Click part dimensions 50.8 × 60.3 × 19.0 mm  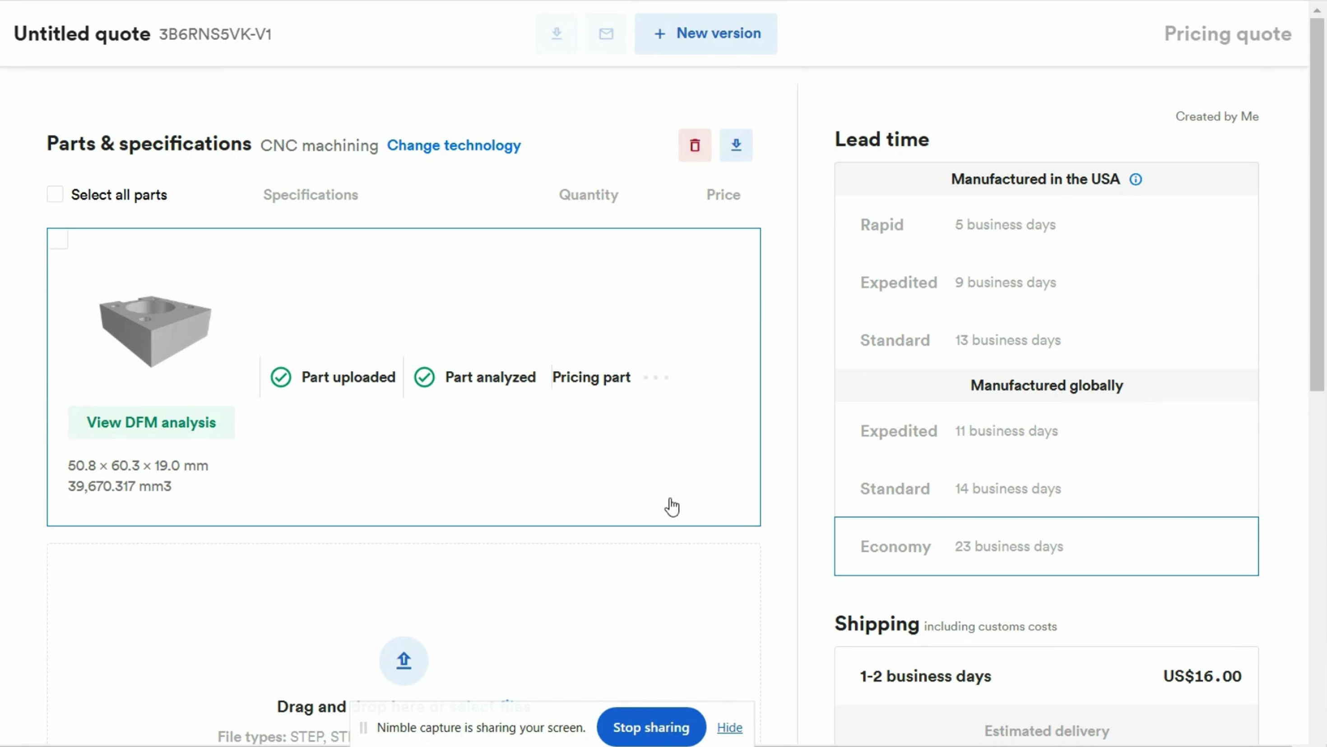(x=138, y=466)
